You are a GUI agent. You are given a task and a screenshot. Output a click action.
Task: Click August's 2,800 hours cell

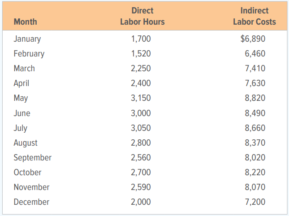[x=141, y=143]
